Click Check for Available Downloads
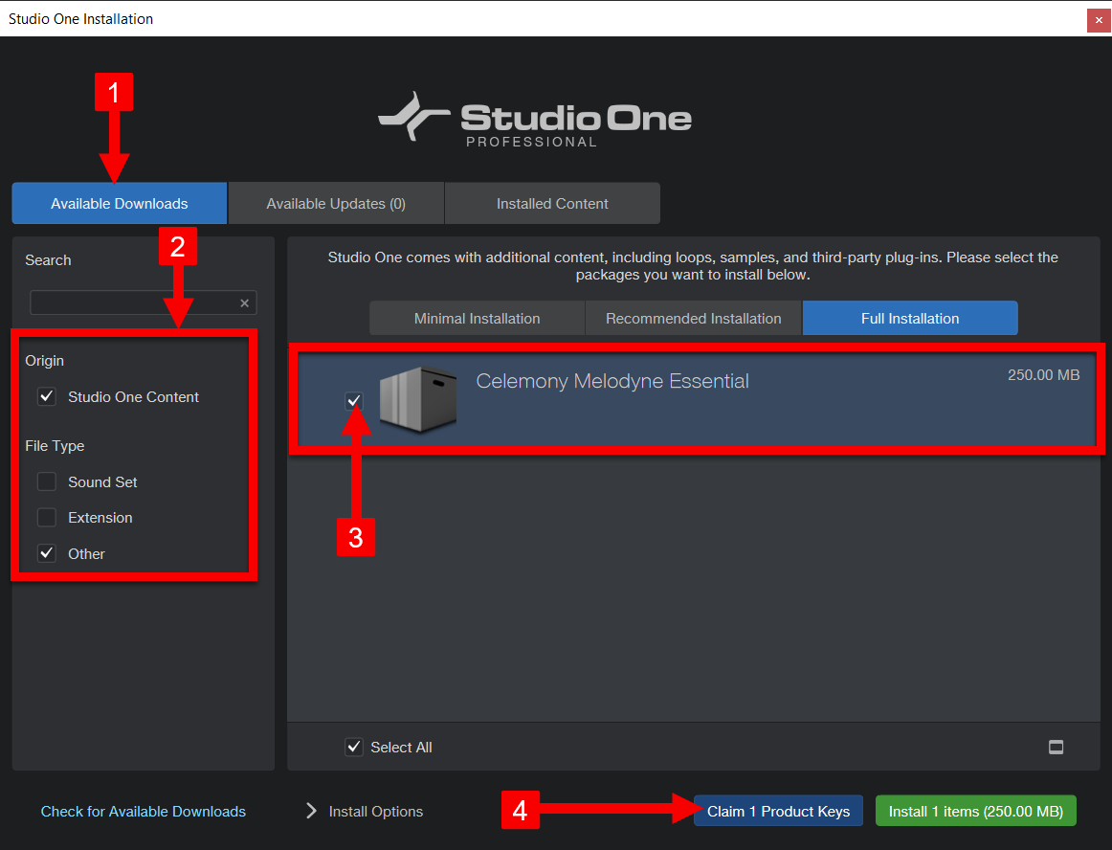The width and height of the screenshot is (1112, 850). pos(143,811)
